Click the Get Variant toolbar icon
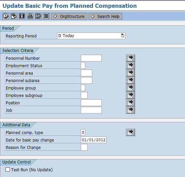Screen dimensions: 185x177 pyautogui.click(x=14, y=16)
